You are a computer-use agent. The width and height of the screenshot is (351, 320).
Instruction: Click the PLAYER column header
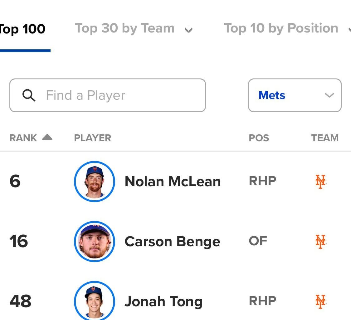point(92,137)
